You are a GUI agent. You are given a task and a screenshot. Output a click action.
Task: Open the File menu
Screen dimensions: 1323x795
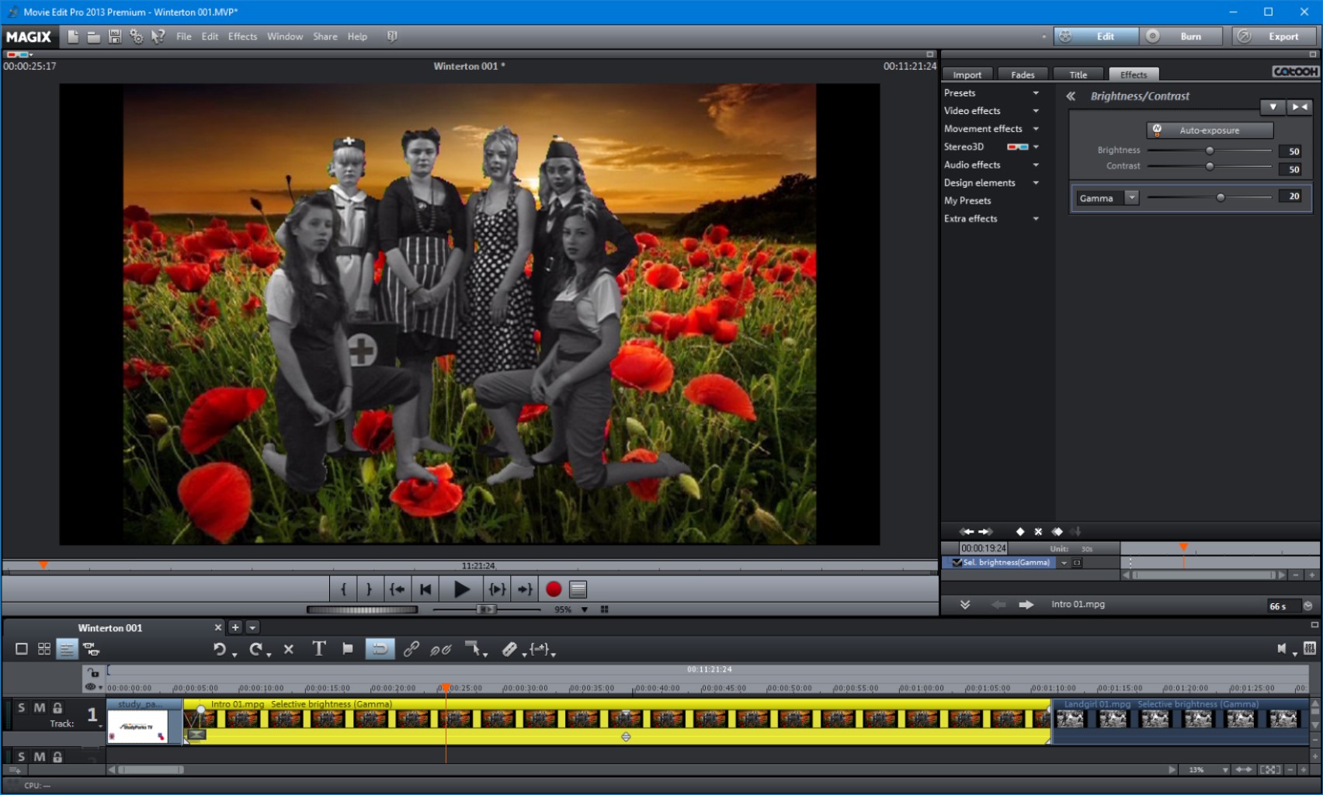point(184,36)
